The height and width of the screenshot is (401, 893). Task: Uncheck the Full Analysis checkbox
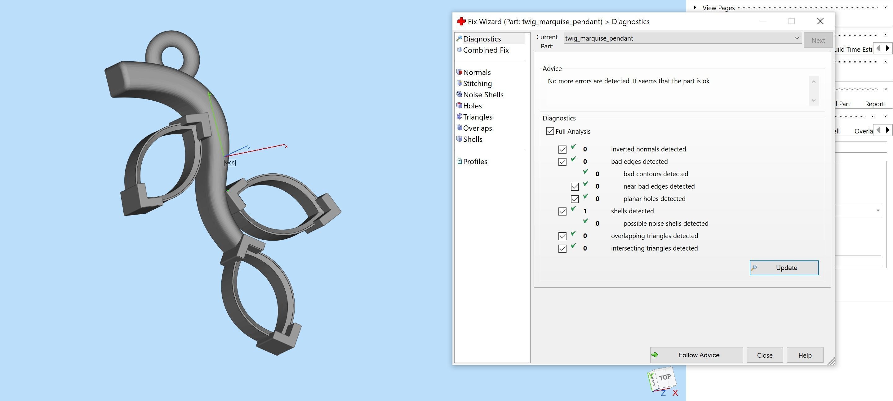(550, 131)
